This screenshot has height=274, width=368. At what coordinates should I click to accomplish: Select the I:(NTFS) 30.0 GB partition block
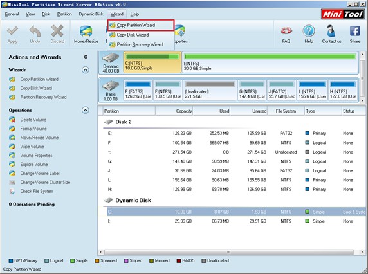(270, 62)
